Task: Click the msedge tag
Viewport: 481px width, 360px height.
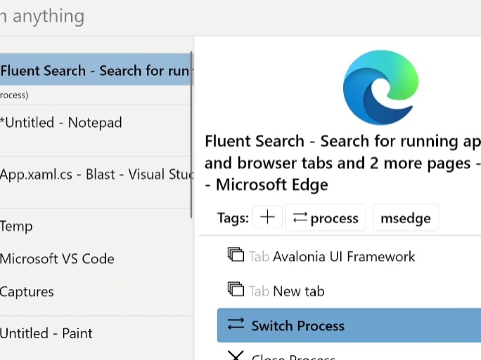Action: click(406, 218)
